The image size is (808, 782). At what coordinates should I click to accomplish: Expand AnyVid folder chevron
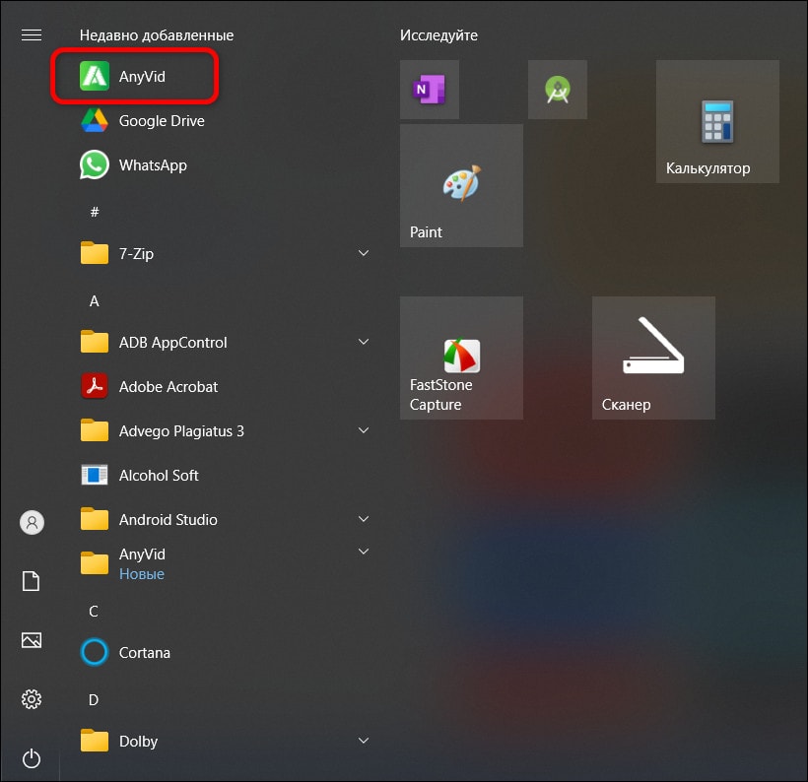pos(364,552)
